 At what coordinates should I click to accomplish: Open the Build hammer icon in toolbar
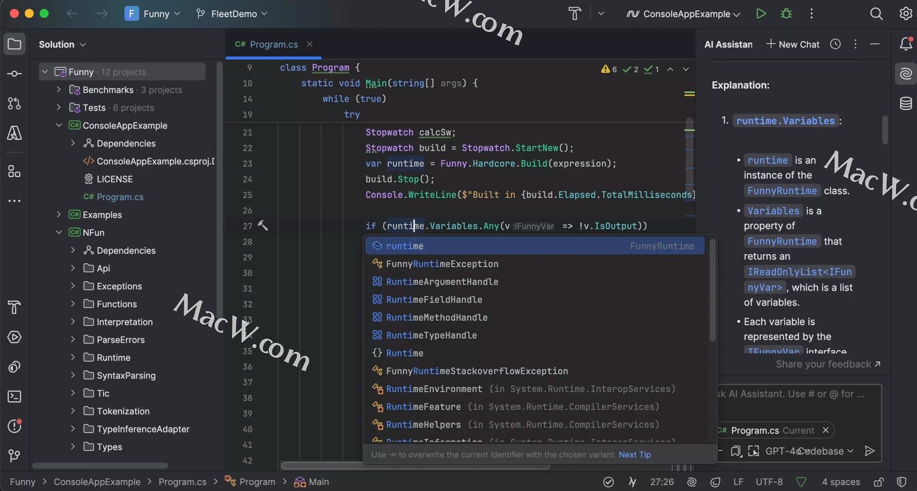(575, 14)
